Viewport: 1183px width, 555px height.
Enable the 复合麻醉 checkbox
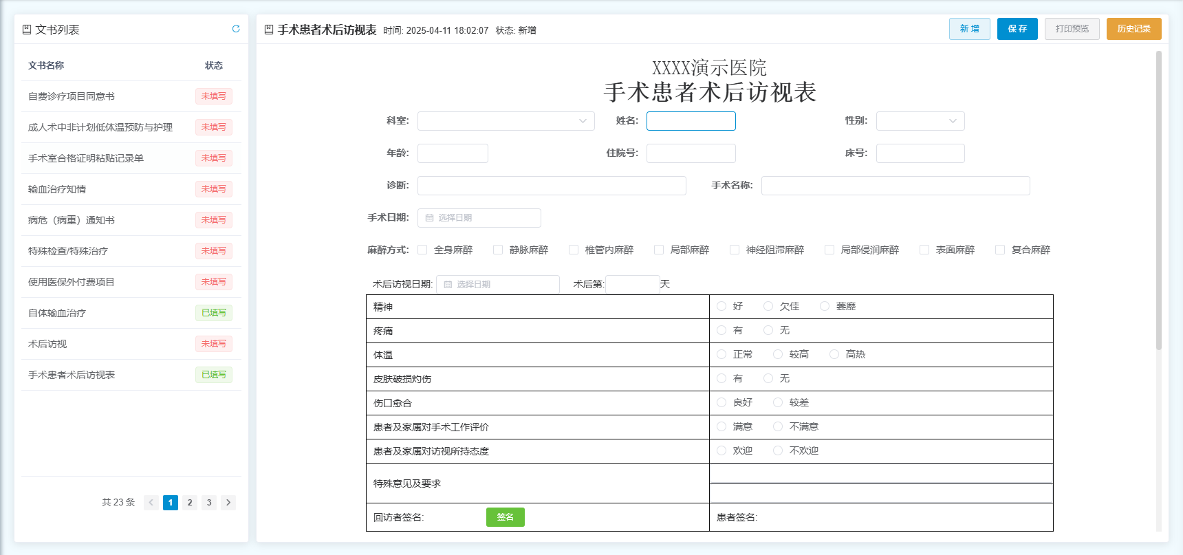pyautogui.click(x=1000, y=250)
